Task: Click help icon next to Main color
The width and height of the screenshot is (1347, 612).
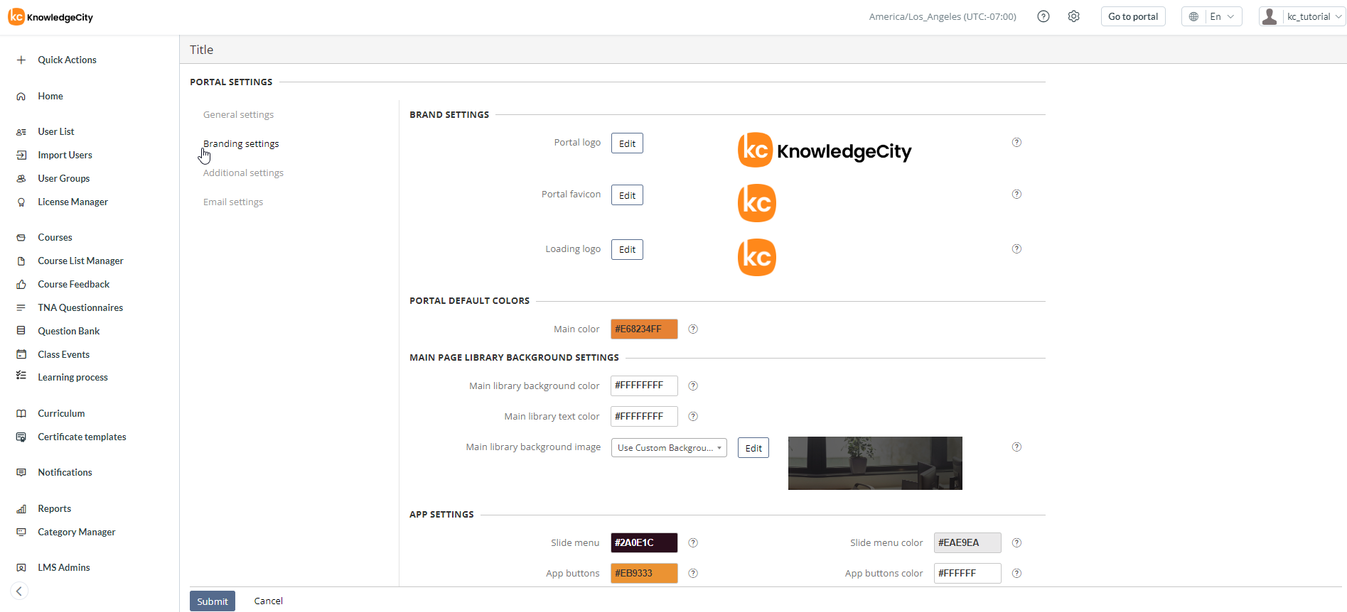Action: click(x=693, y=329)
